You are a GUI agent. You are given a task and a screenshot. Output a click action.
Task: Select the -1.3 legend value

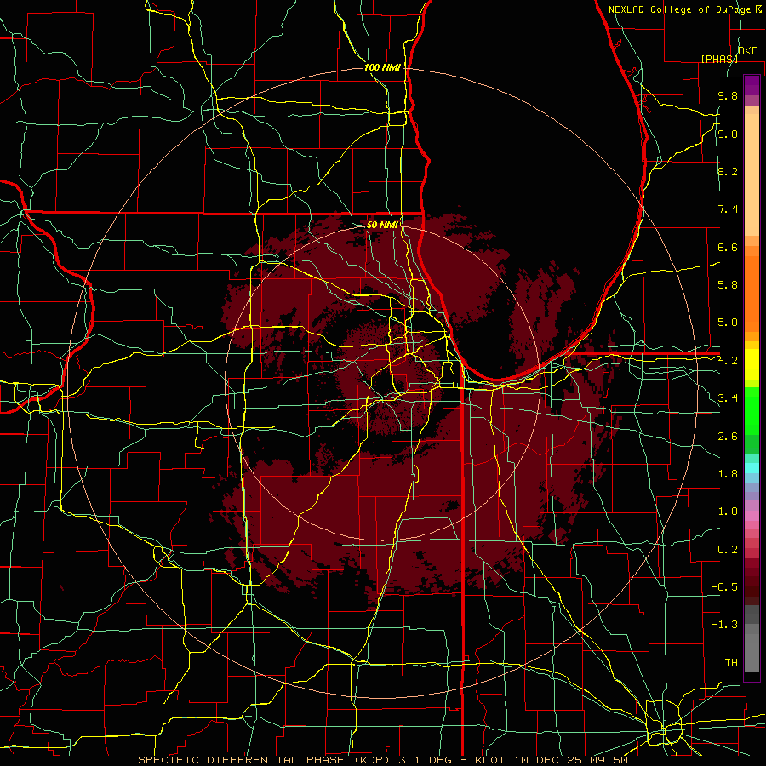[x=724, y=626]
